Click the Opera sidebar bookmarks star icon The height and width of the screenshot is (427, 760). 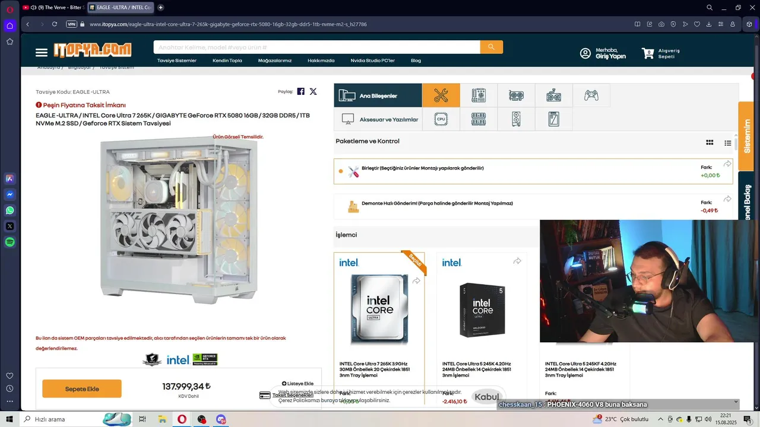[9, 42]
